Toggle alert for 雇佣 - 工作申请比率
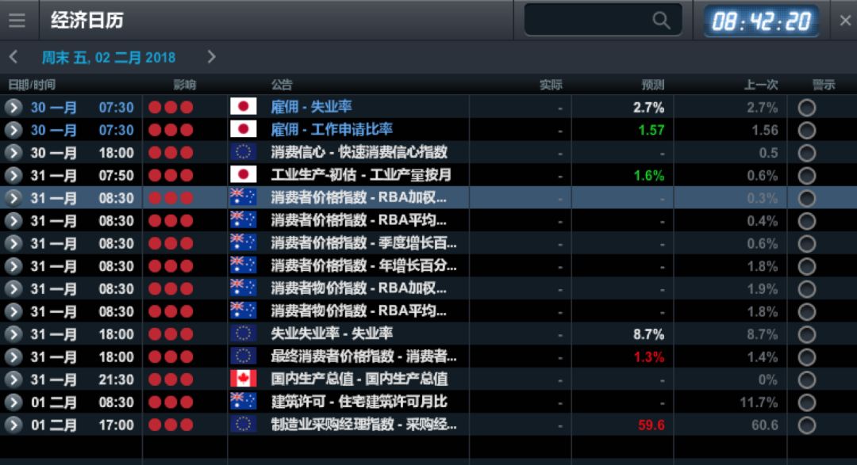Screen dimensions: 857x465 (807, 131)
